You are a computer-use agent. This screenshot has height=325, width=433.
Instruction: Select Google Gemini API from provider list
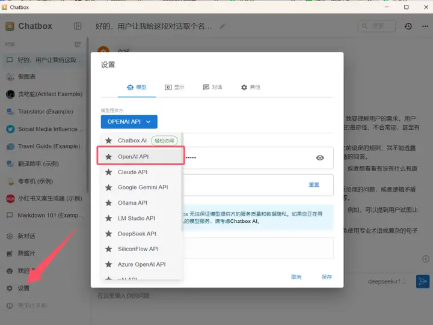point(141,187)
